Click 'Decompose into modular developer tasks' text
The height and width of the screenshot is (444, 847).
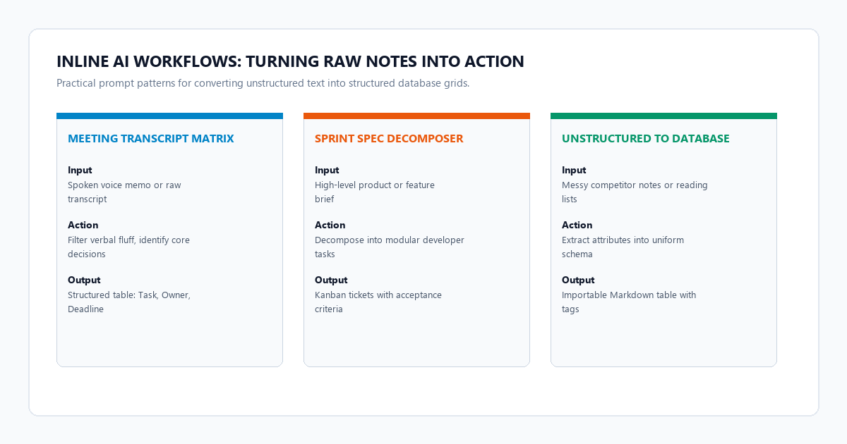click(x=390, y=247)
